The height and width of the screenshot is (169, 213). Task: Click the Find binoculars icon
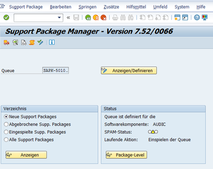pos(123,17)
